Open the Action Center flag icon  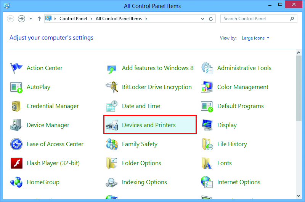coord(16,68)
